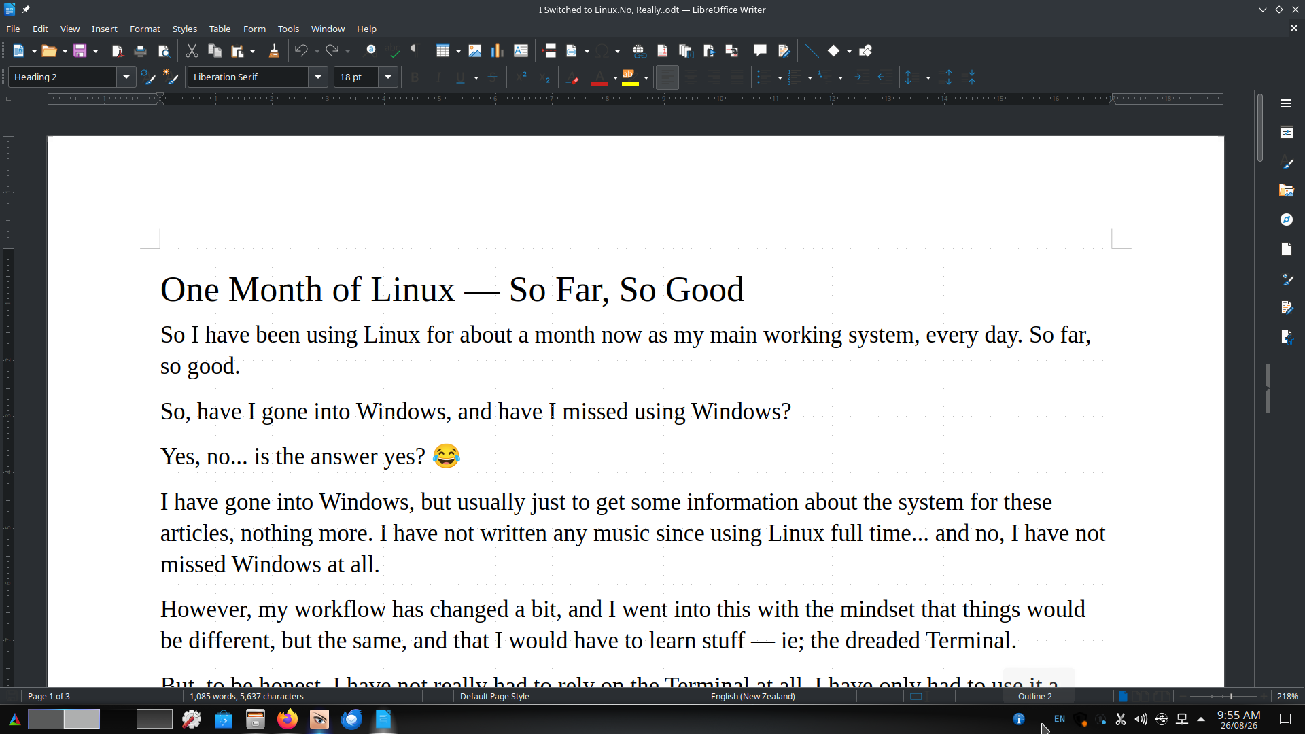Open the Paste options dropdown arrow
Viewport: 1305px width, 734px height.
coord(252,52)
